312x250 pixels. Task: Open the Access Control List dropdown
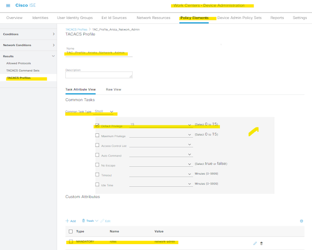[x=161, y=144]
